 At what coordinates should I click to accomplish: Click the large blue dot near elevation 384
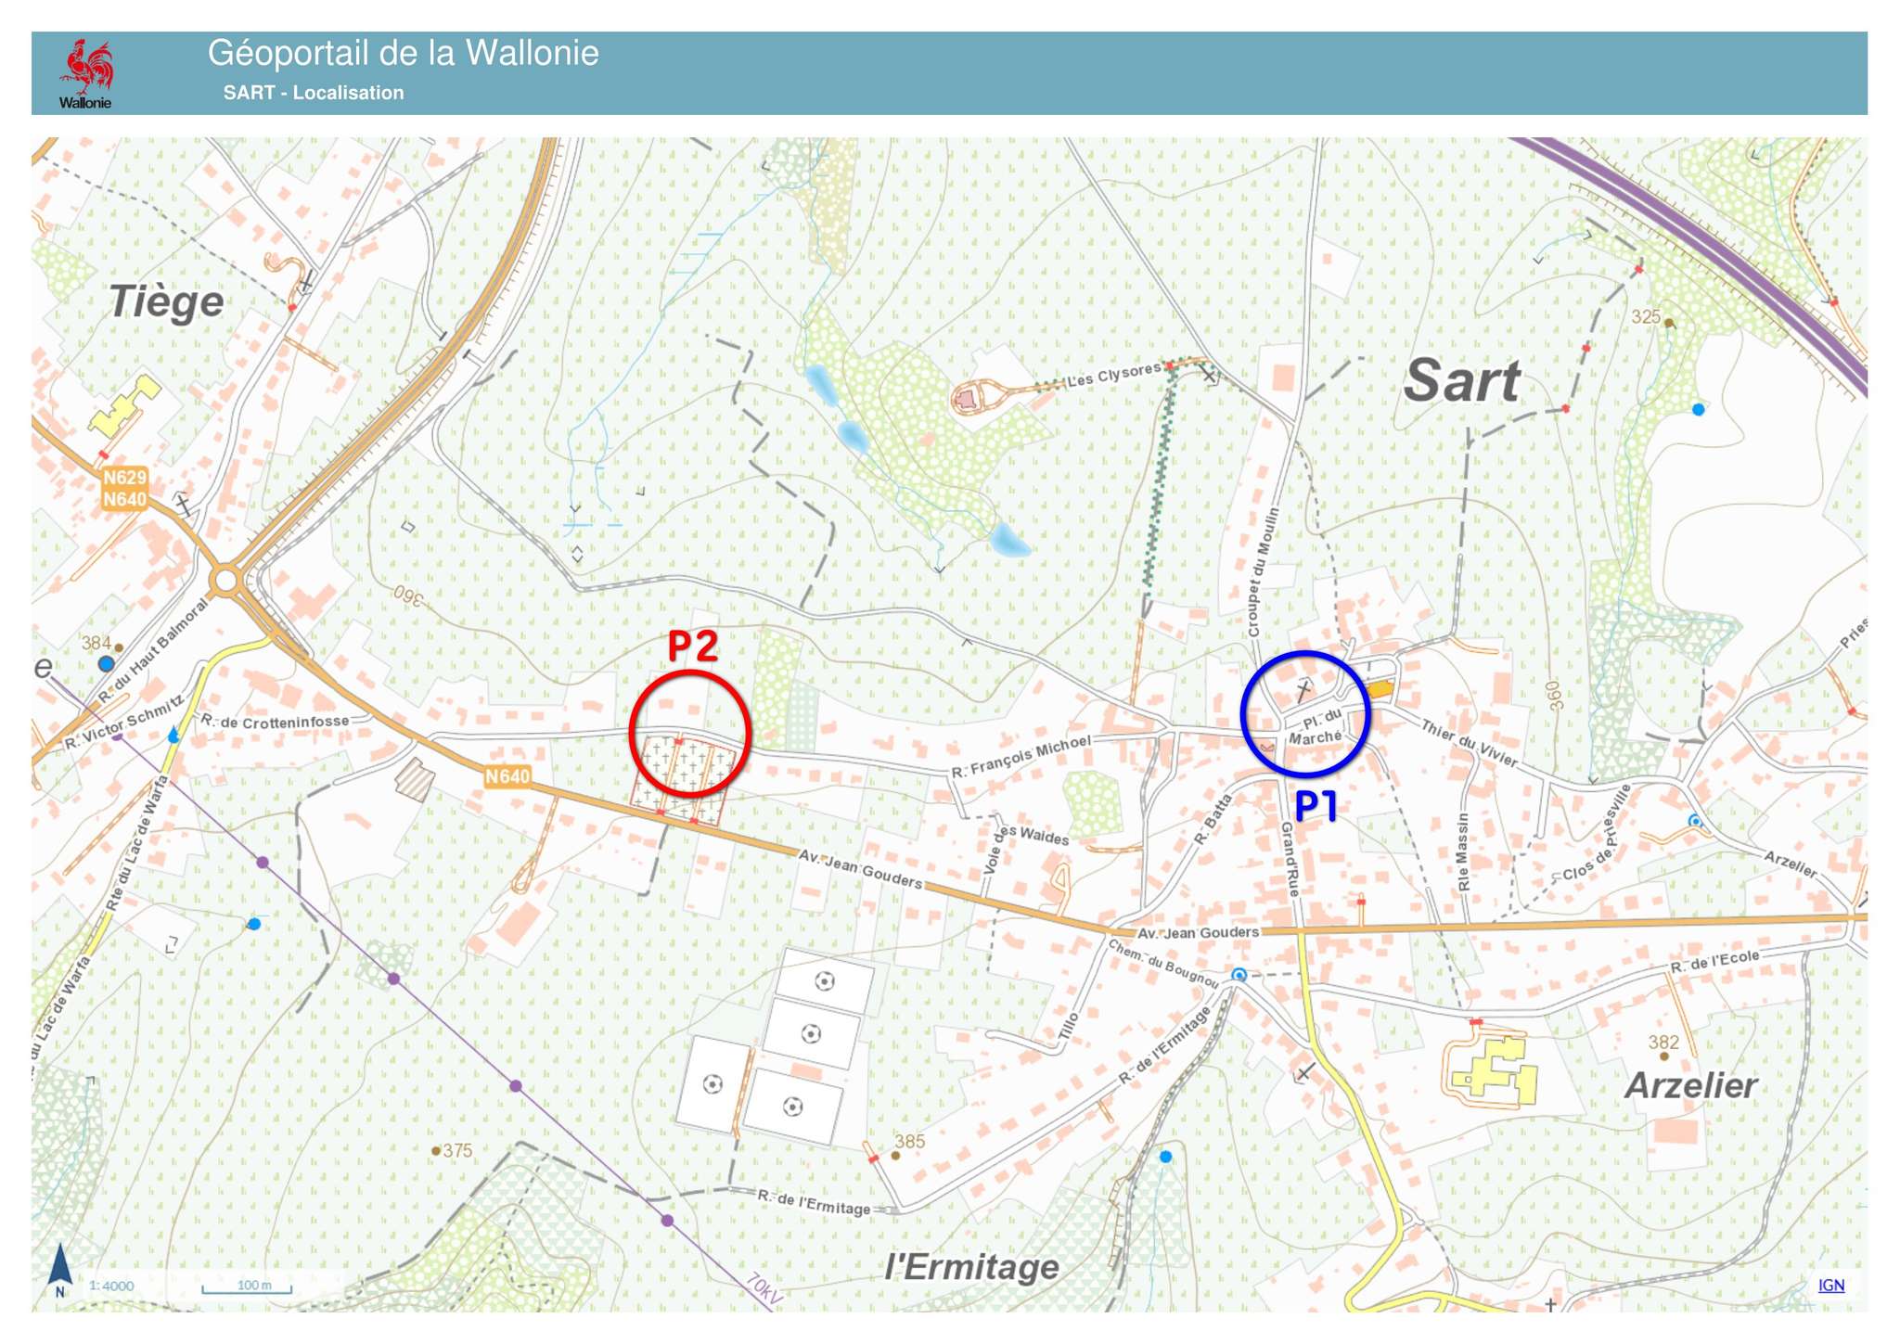tap(107, 663)
